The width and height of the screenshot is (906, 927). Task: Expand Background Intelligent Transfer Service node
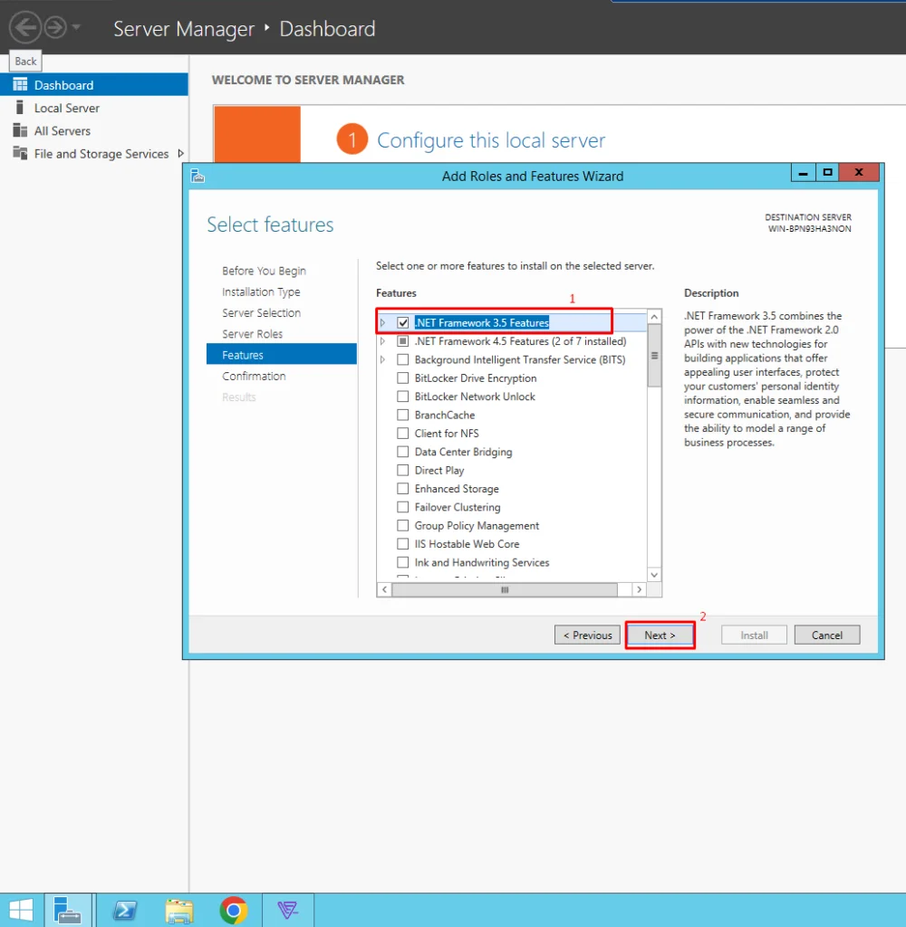[383, 359]
